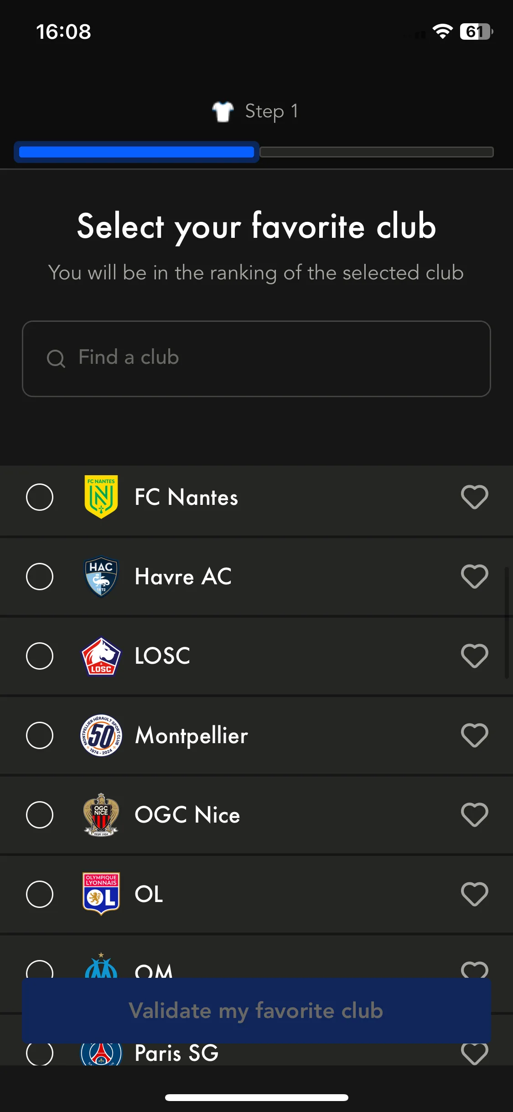Favorite OGC Nice via the heart icon
This screenshot has width=513, height=1112.
coord(474,814)
